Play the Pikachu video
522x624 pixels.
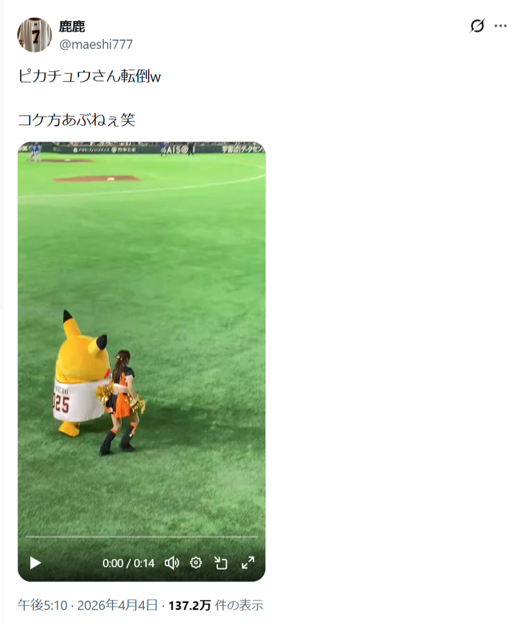click(x=35, y=563)
